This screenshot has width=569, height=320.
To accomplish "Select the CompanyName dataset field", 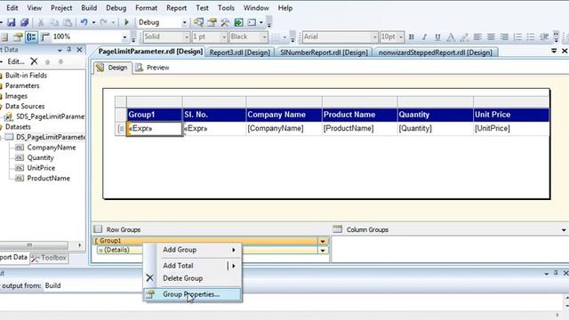I will [x=52, y=148].
